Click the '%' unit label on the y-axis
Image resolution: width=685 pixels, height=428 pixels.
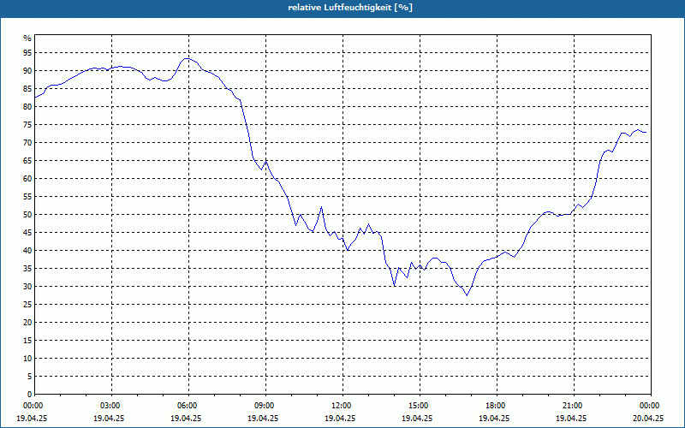27,39
